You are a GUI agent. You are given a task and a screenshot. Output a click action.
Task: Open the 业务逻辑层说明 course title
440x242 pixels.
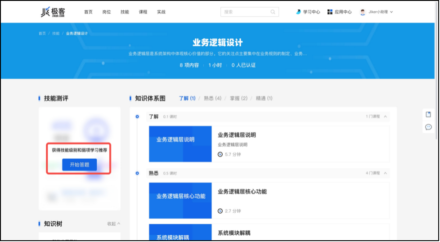point(237,135)
